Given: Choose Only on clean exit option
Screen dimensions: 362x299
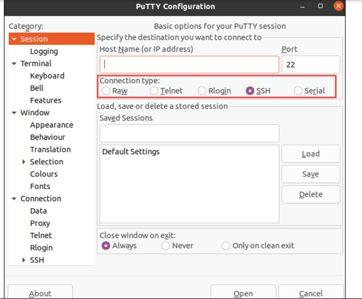Looking at the screenshot, I should (226, 246).
